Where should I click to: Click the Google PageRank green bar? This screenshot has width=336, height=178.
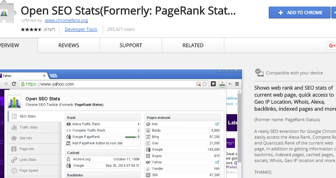tap(131, 137)
